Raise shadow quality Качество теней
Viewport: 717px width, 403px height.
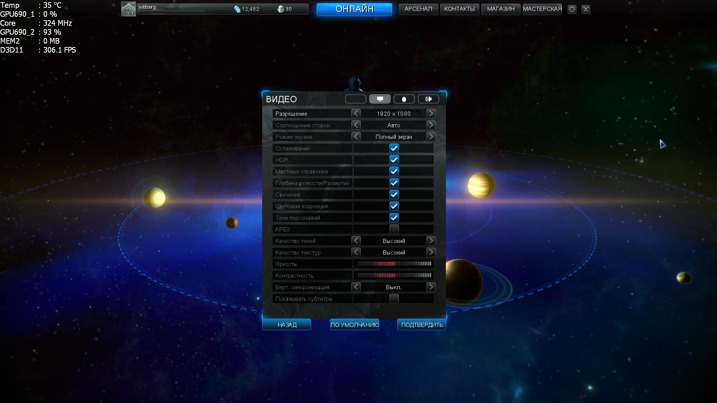pos(431,241)
